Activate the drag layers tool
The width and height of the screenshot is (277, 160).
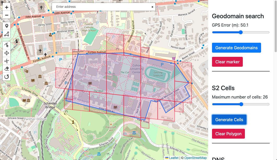[x=7, y=53]
